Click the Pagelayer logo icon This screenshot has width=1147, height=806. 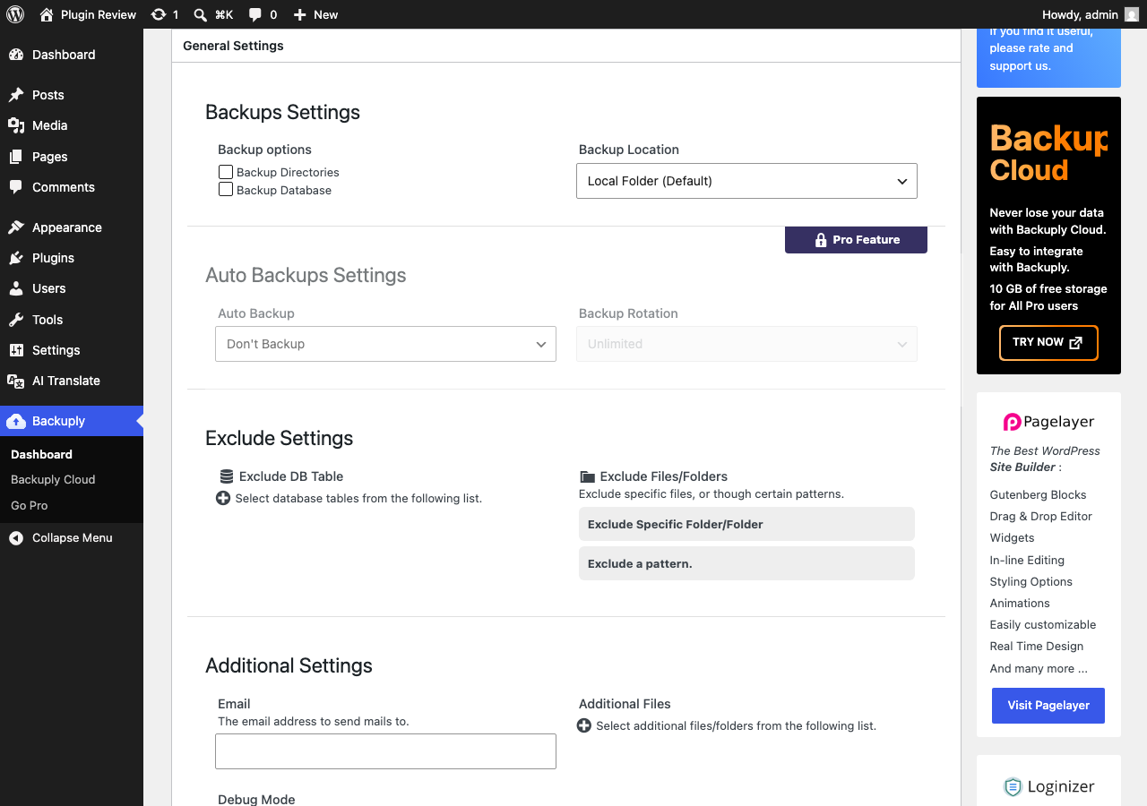tap(1012, 422)
